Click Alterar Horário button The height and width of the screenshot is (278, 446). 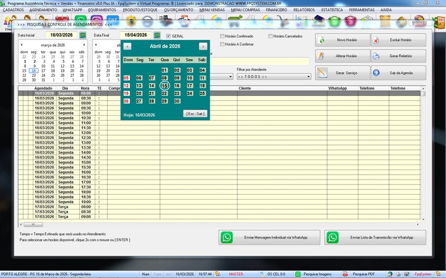coord(341,56)
